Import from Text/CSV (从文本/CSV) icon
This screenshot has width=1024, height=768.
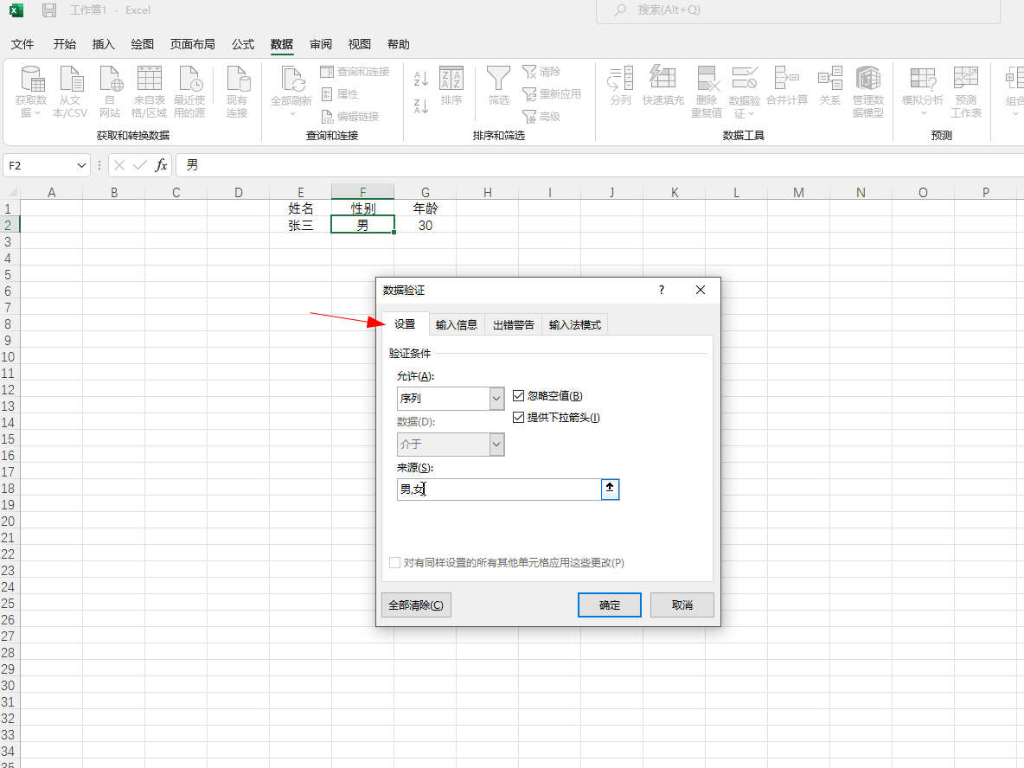pyautogui.click(x=71, y=80)
